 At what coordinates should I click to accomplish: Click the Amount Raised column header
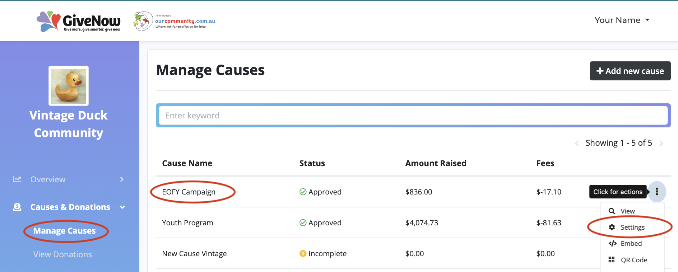pyautogui.click(x=436, y=163)
